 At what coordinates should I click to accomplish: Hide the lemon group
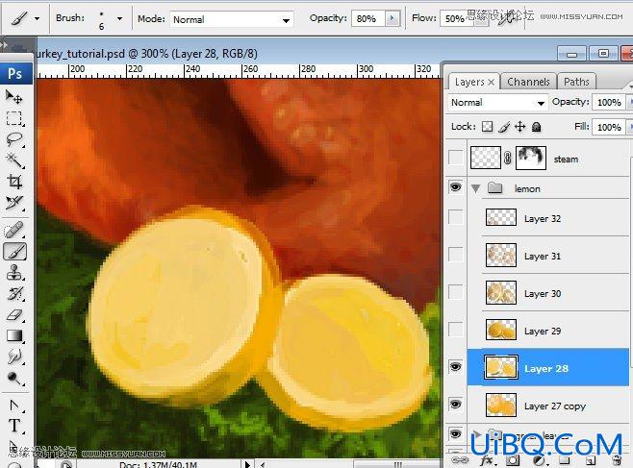[x=456, y=187]
